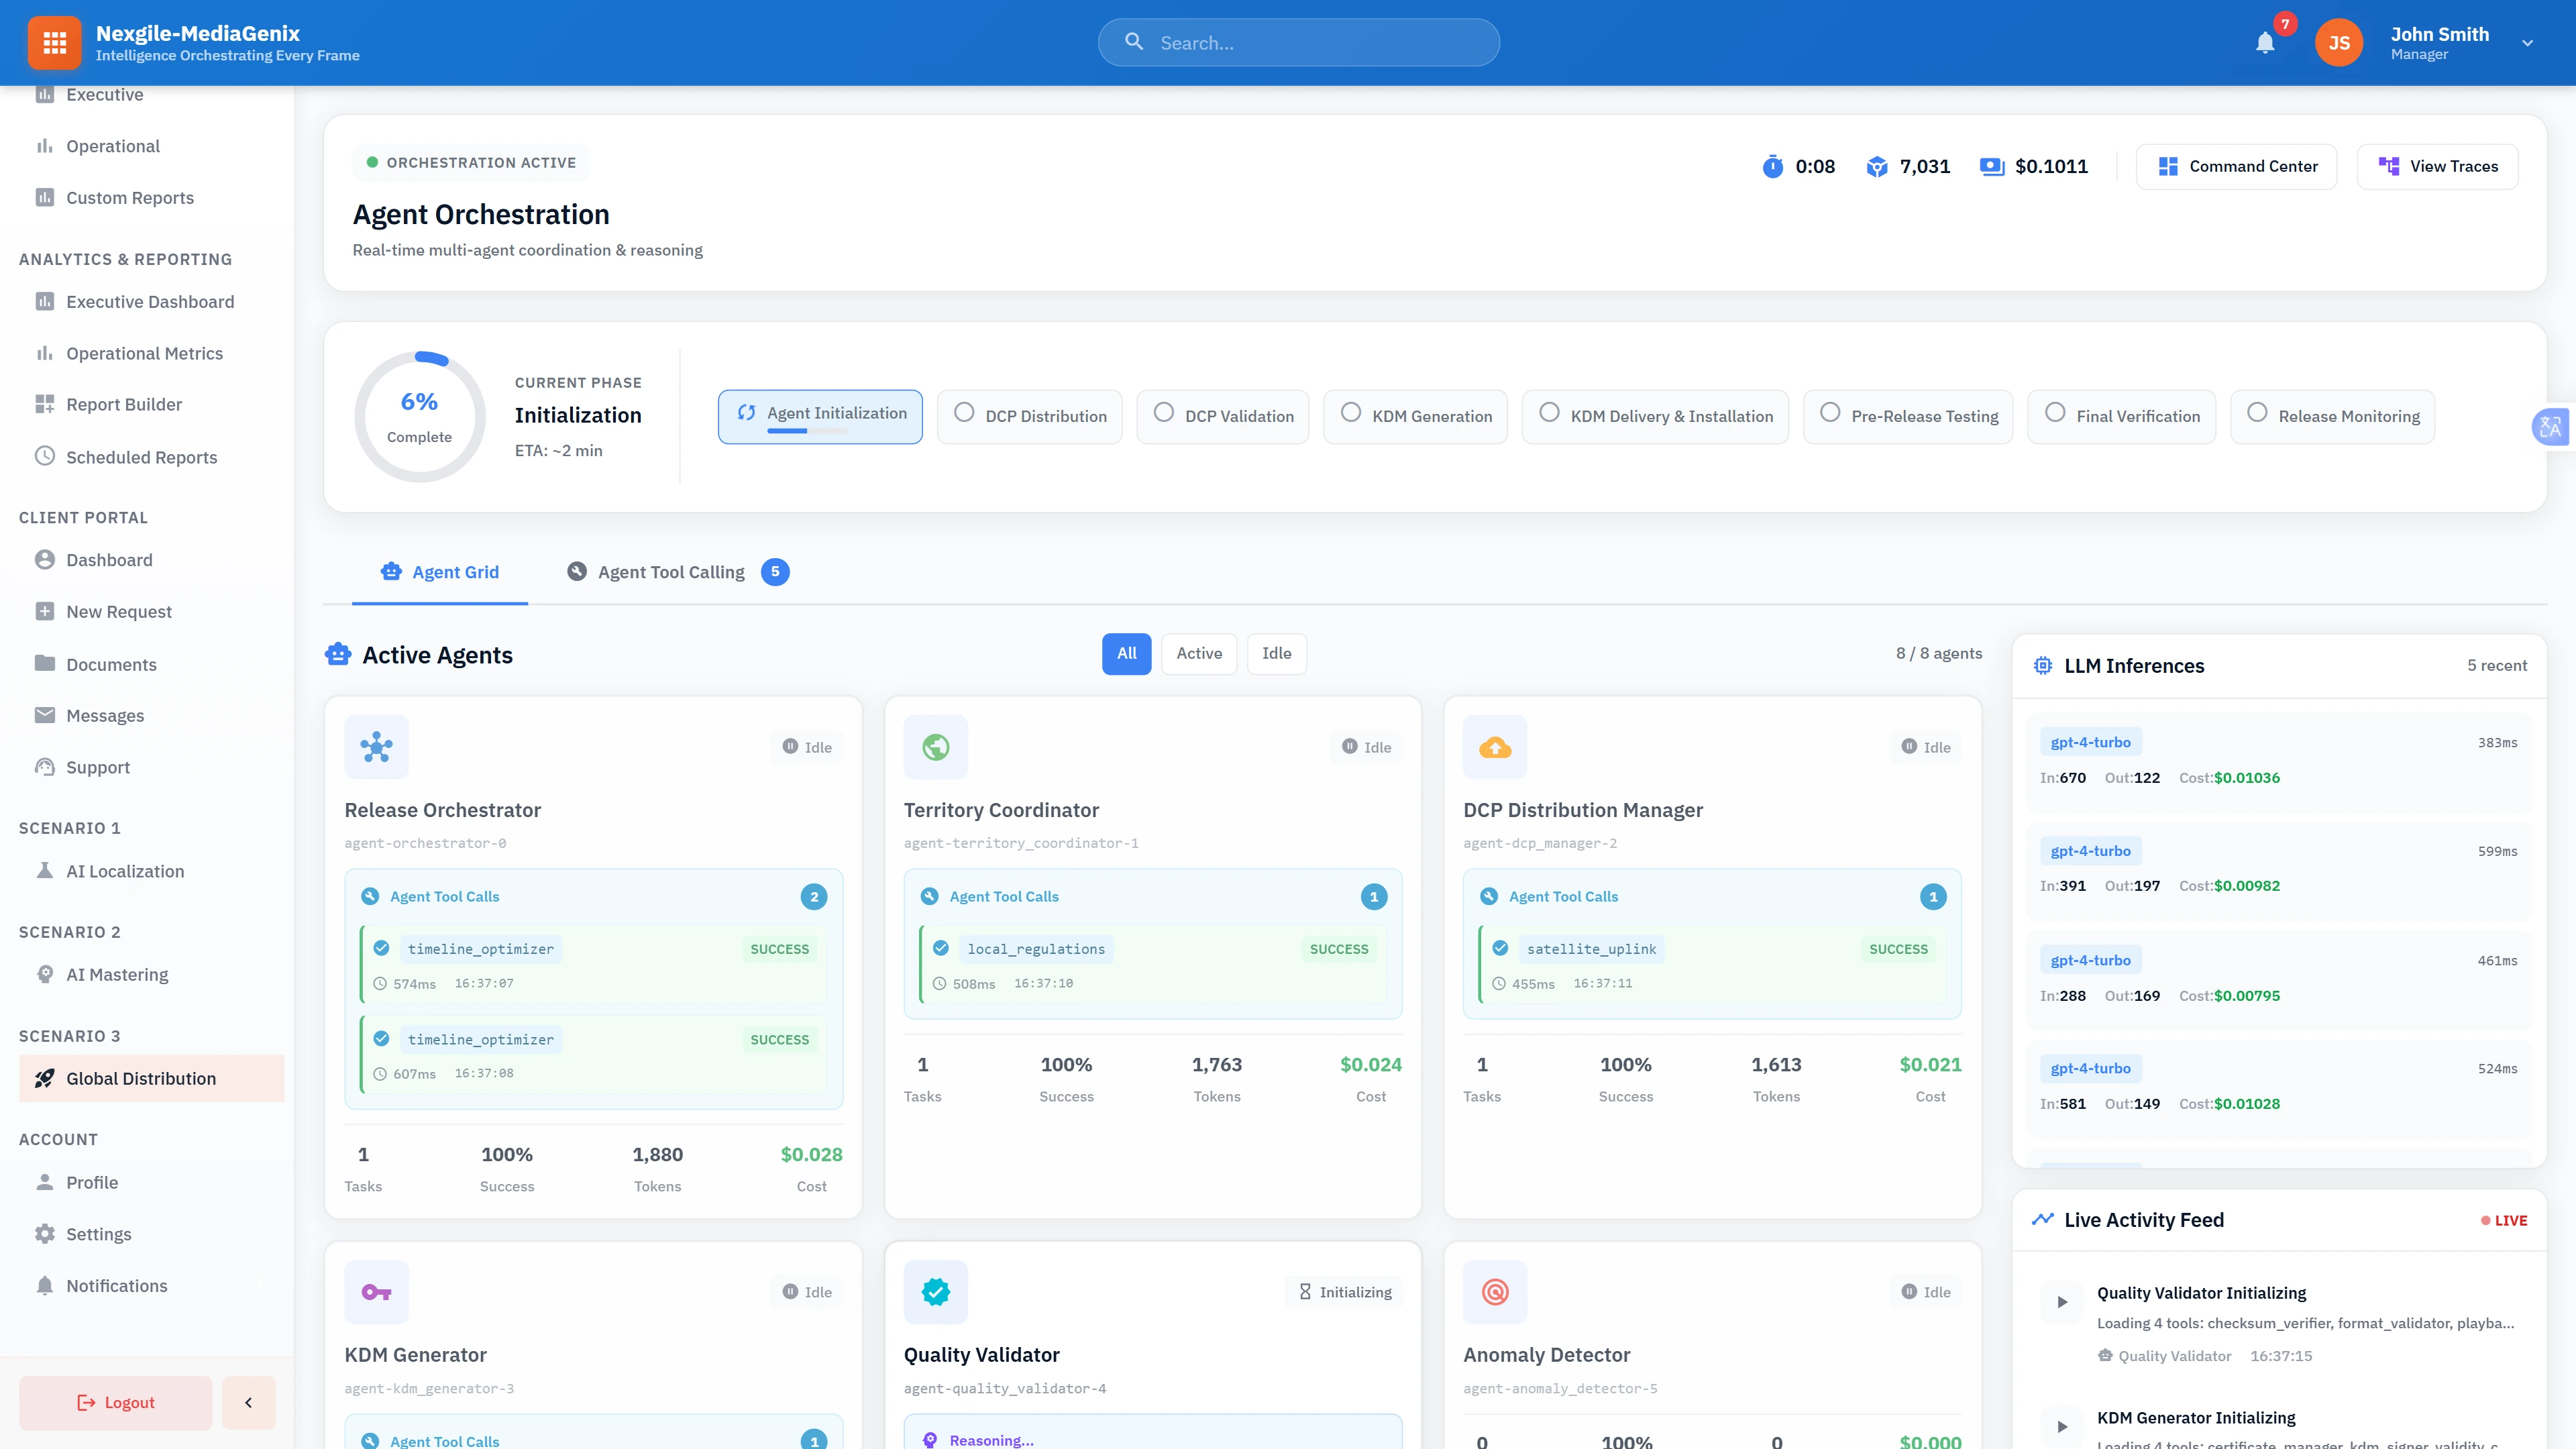Collapse the sidebar with the left chevron
This screenshot has width=2576, height=1449.
248,1402
